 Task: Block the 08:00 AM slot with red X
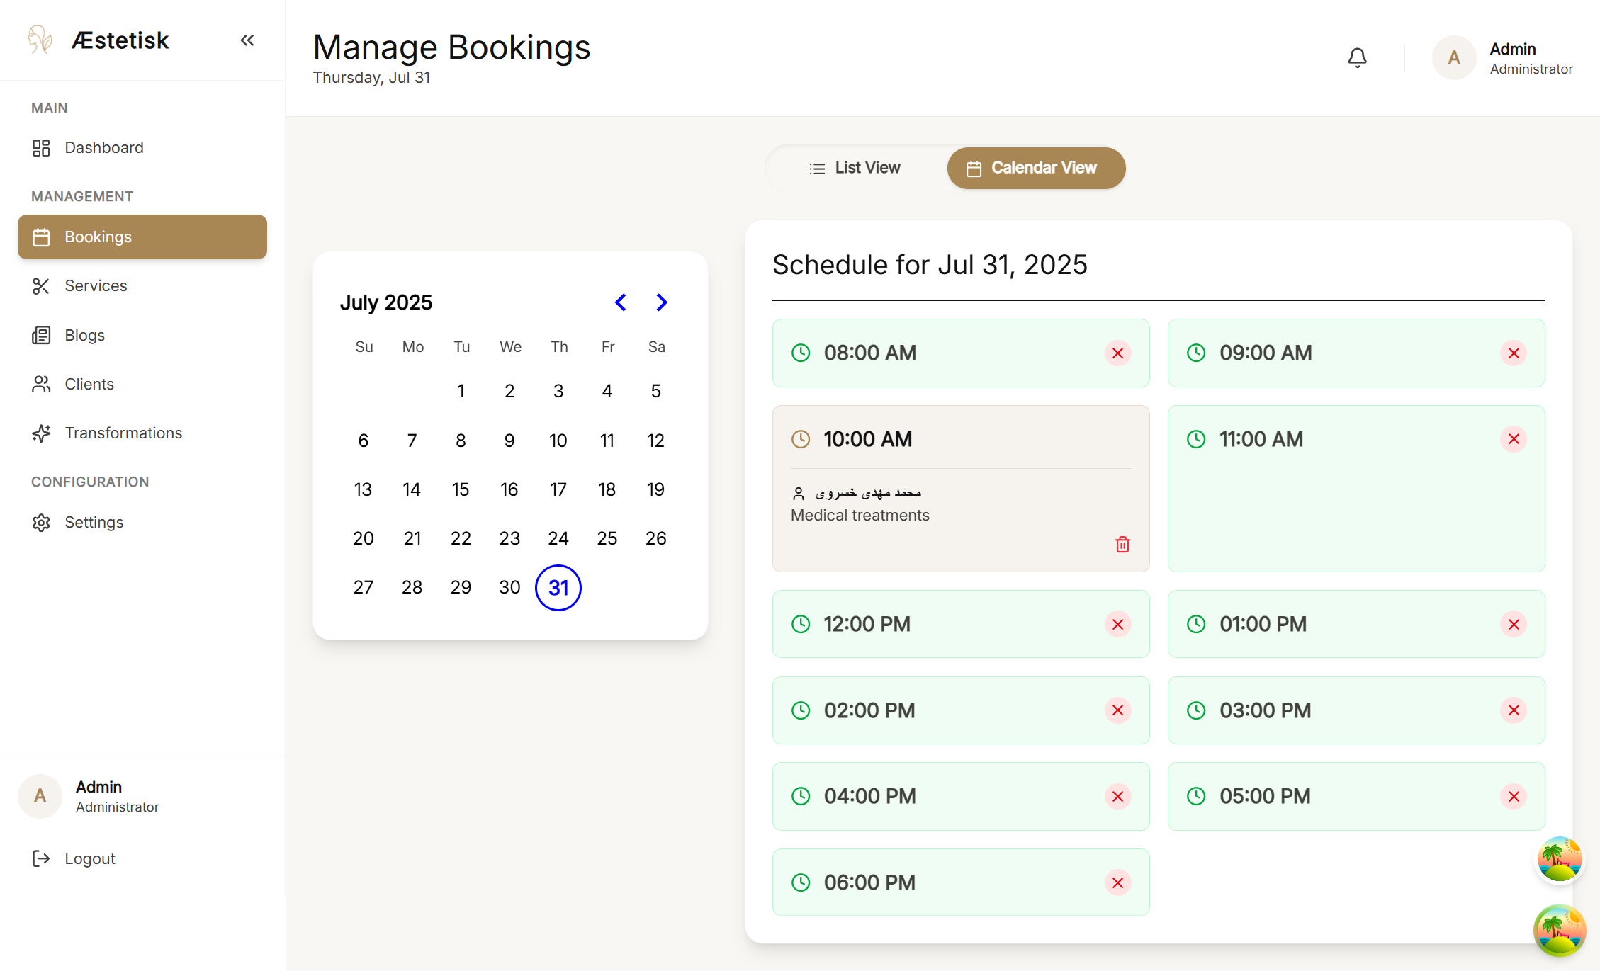1117,353
